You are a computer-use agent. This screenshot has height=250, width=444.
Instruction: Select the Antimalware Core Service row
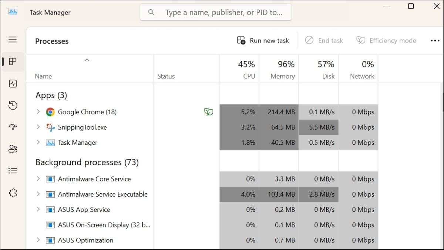point(202,179)
